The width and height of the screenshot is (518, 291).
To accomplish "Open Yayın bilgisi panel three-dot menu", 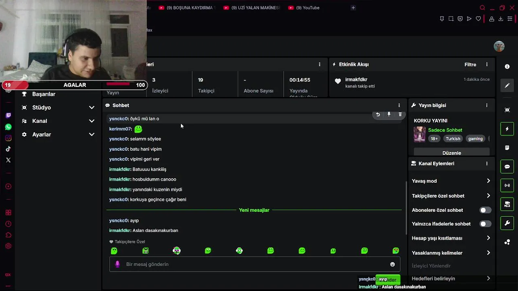I will [x=487, y=105].
